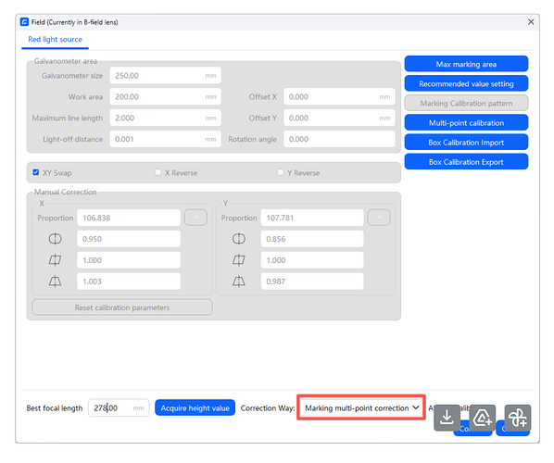Click the download arrow overlay icon

click(x=447, y=418)
